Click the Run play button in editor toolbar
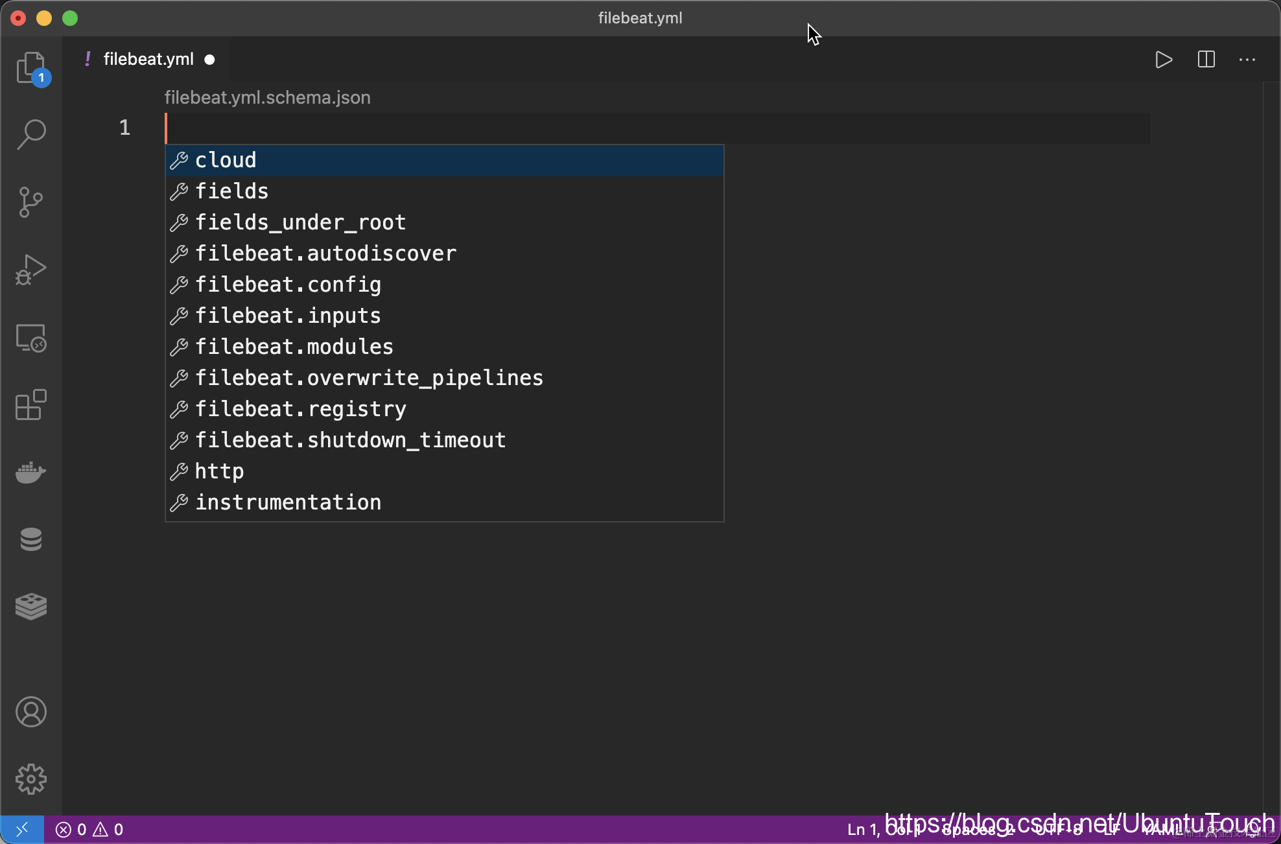The width and height of the screenshot is (1281, 844). 1164,60
